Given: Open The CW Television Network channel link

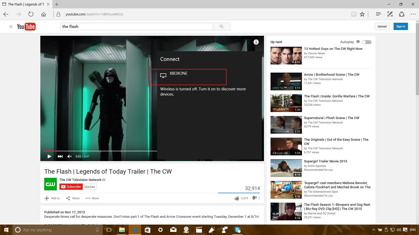Looking at the screenshot, I should (x=80, y=180).
